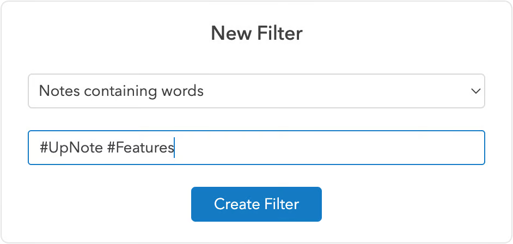
Task: Click the dropdown chevron arrow
Action: (475, 91)
